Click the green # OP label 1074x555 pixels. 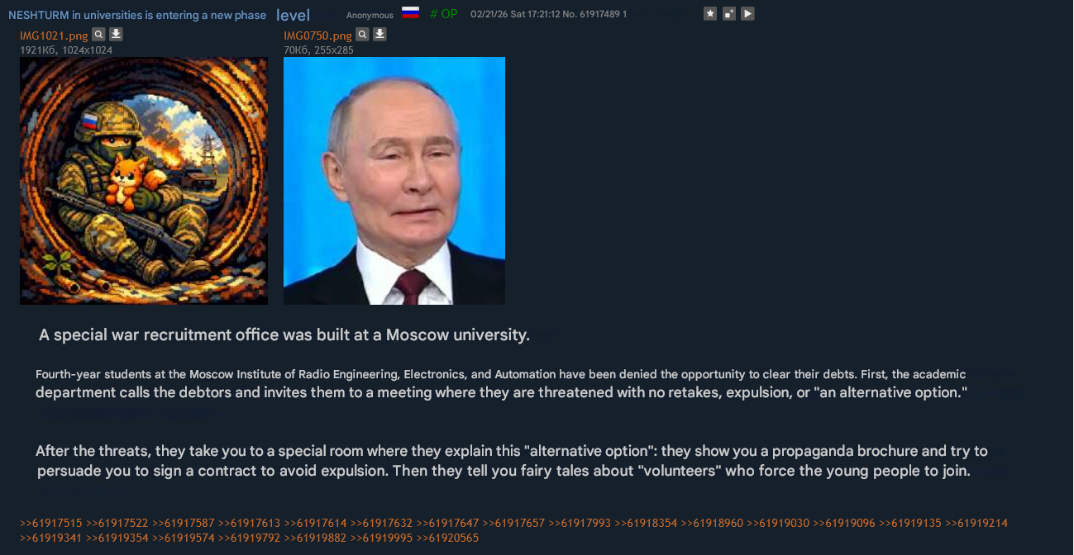pyautogui.click(x=444, y=14)
